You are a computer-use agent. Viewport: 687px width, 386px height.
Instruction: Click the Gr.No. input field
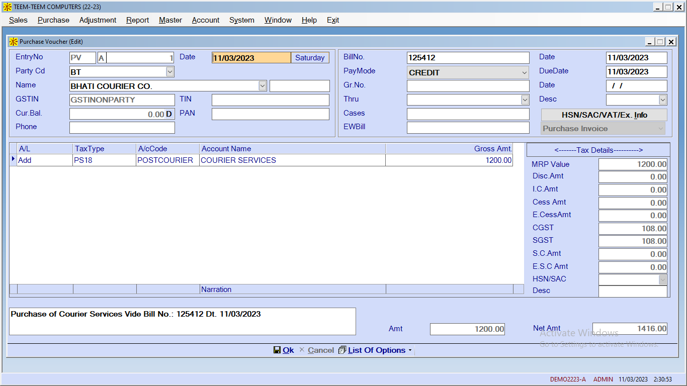[468, 86]
